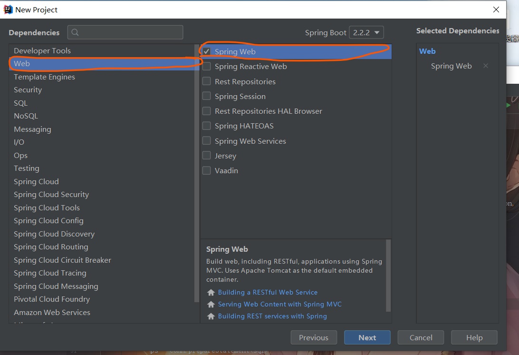Open Spring Cloud Messaging category
519x355 pixels.
(102, 286)
